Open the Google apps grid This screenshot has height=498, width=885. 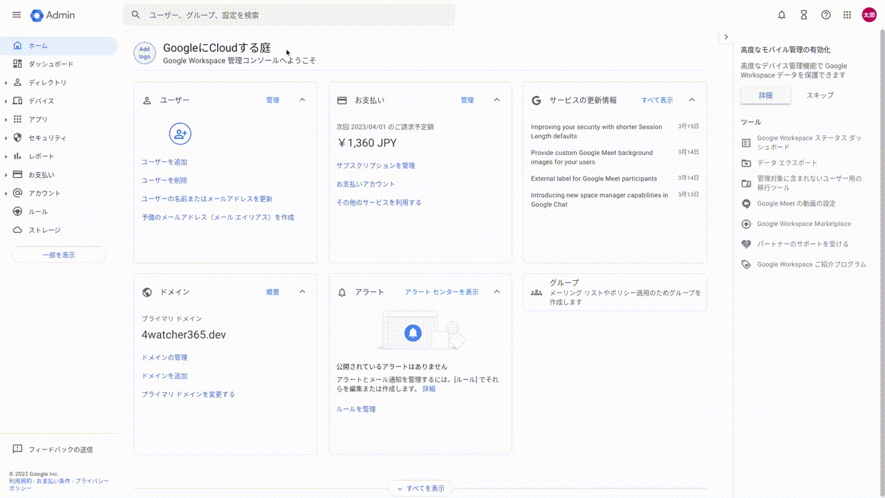point(847,15)
